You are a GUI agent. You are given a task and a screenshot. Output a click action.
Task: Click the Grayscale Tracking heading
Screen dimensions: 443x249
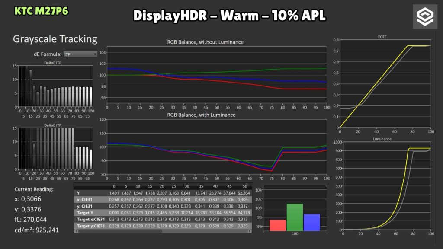pyautogui.click(x=55, y=39)
